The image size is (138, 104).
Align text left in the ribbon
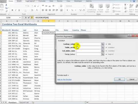coord(43,10)
